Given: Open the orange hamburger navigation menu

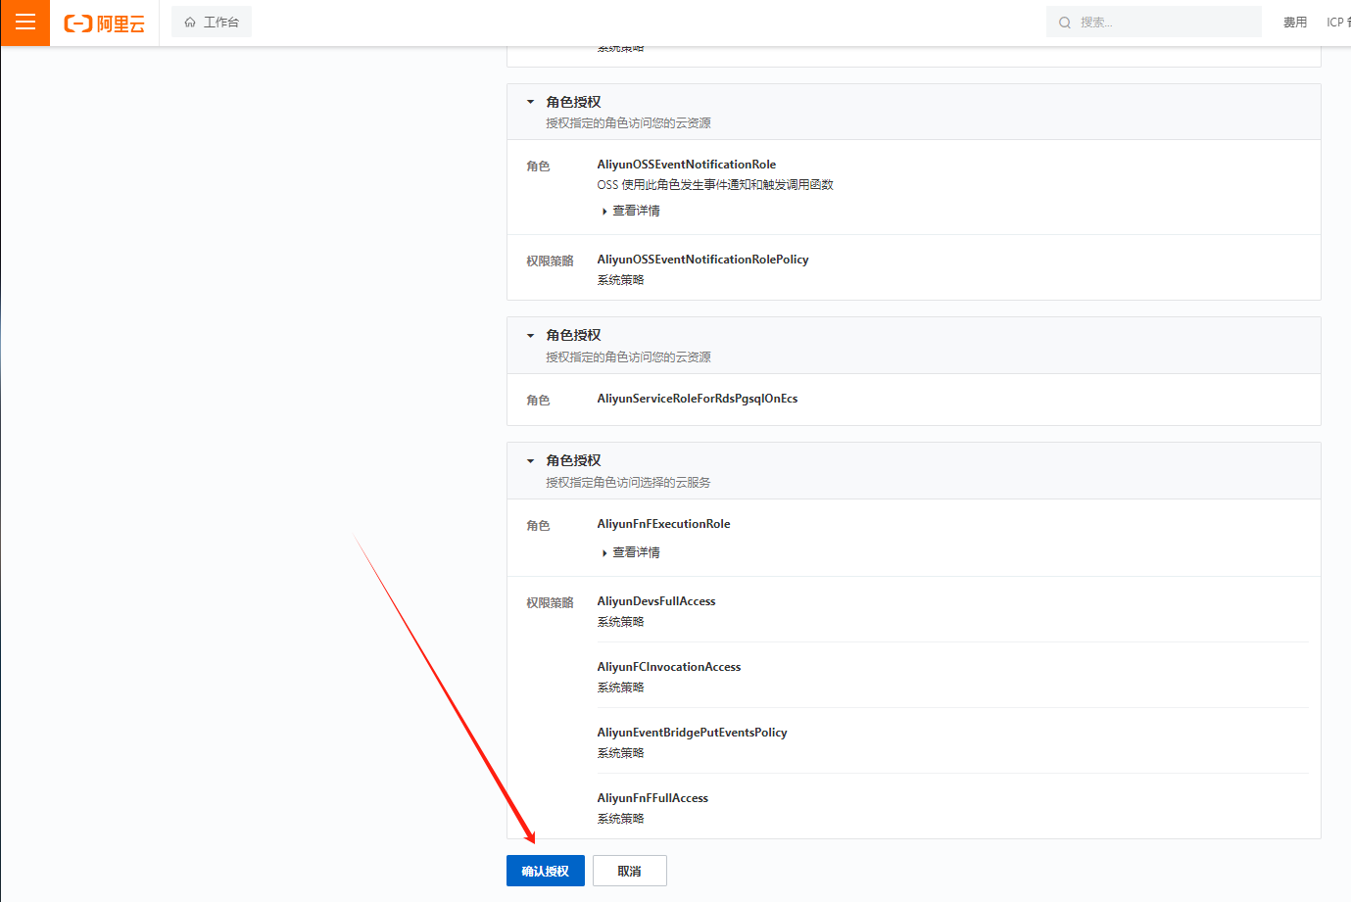Looking at the screenshot, I should pos(24,23).
